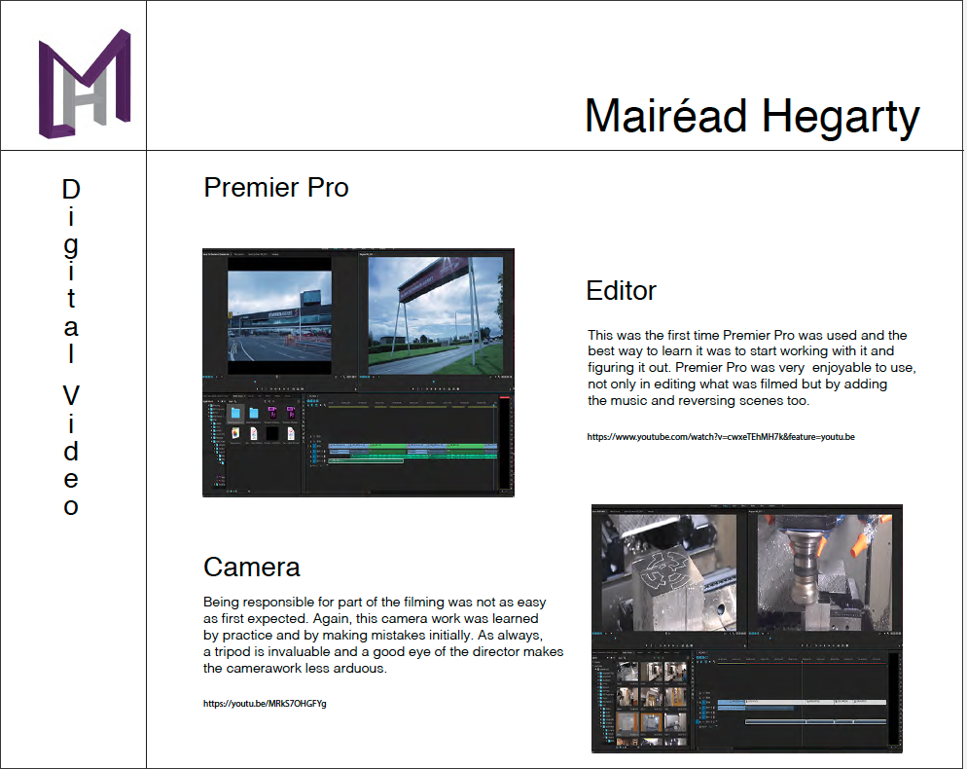
Task: Select the black video clip thumbnail in bin
Action: point(272,434)
